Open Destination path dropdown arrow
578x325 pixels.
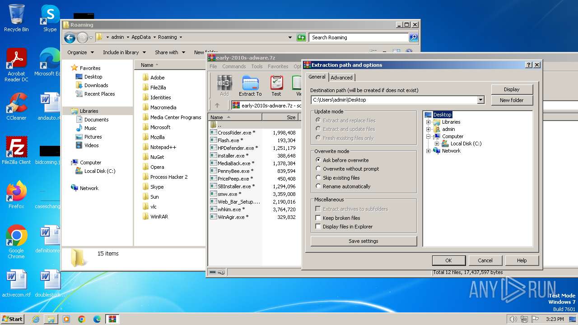point(480,100)
